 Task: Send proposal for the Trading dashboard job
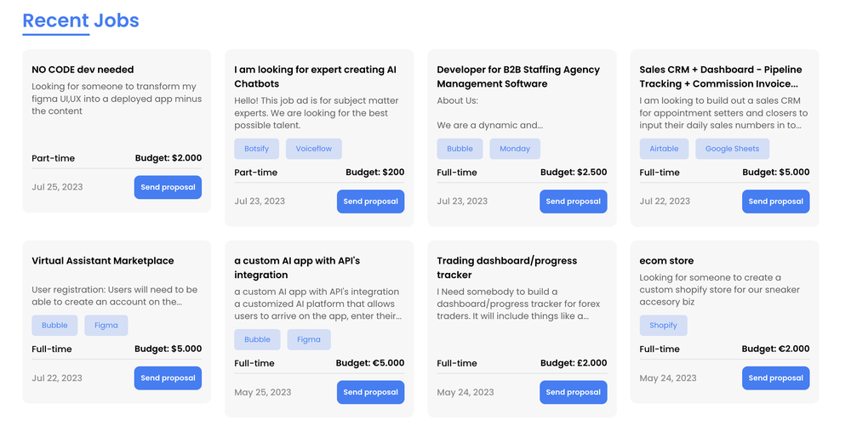pyautogui.click(x=573, y=392)
